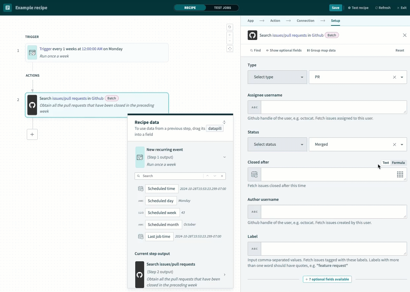Clear the Merged status selection
Viewport: 410px width, 292px height.
[x=394, y=144]
